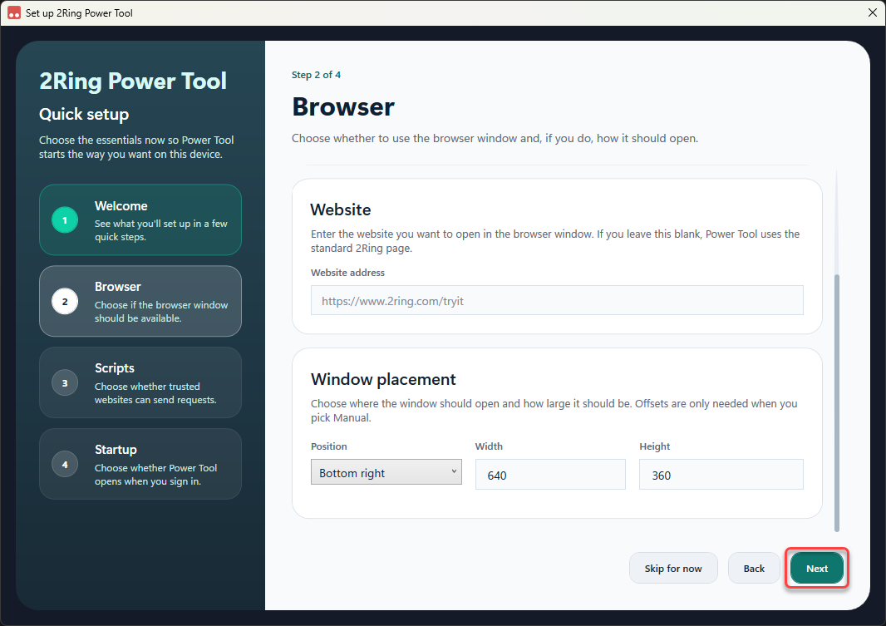
Task: Click the step 3 Scripts number badge
Action: pyautogui.click(x=65, y=383)
